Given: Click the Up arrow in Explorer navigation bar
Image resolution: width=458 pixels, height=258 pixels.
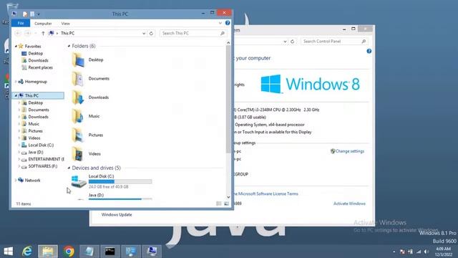Looking at the screenshot, I should (43, 34).
